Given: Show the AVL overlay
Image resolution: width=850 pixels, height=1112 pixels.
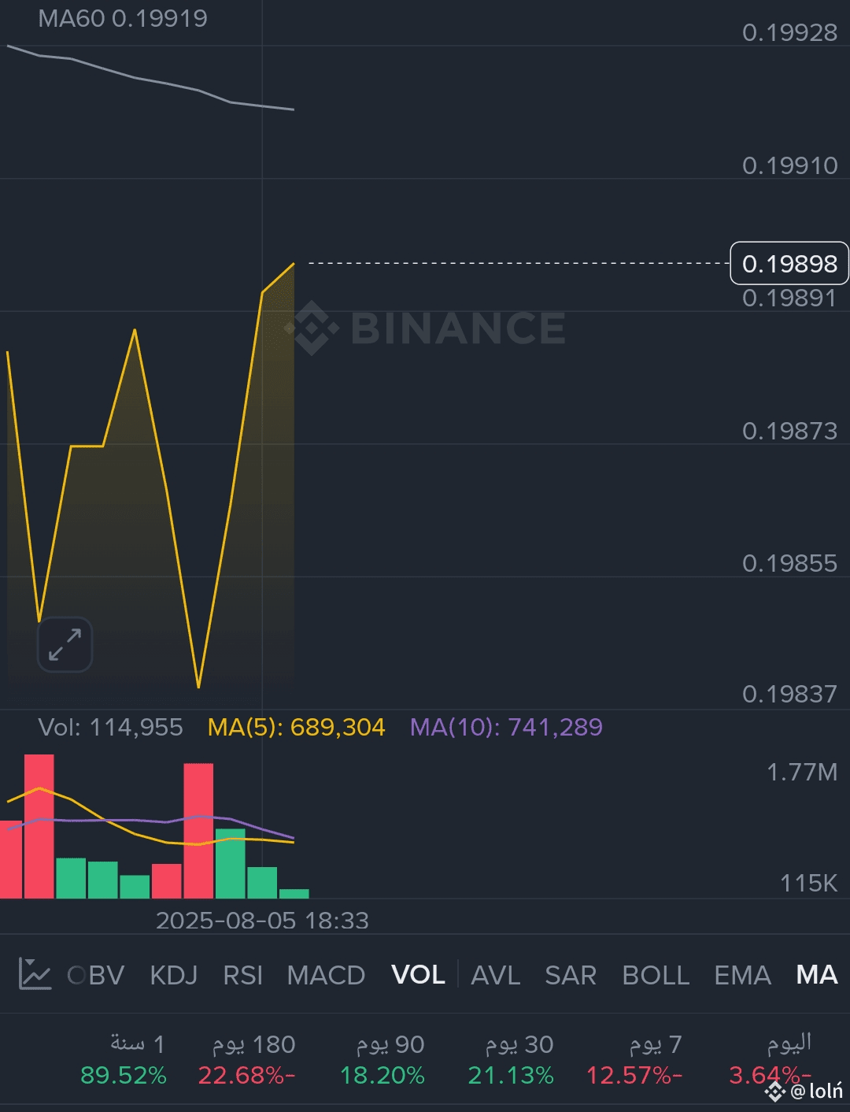Looking at the screenshot, I should pos(495,975).
